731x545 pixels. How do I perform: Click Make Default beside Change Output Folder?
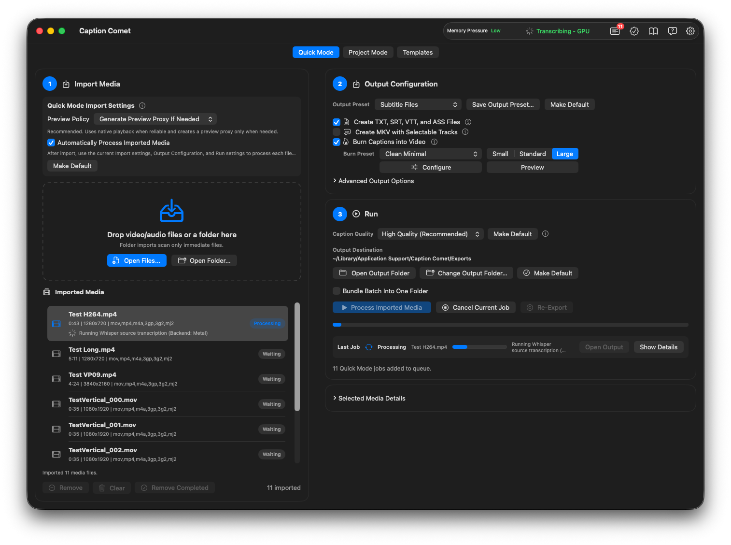pyautogui.click(x=548, y=273)
